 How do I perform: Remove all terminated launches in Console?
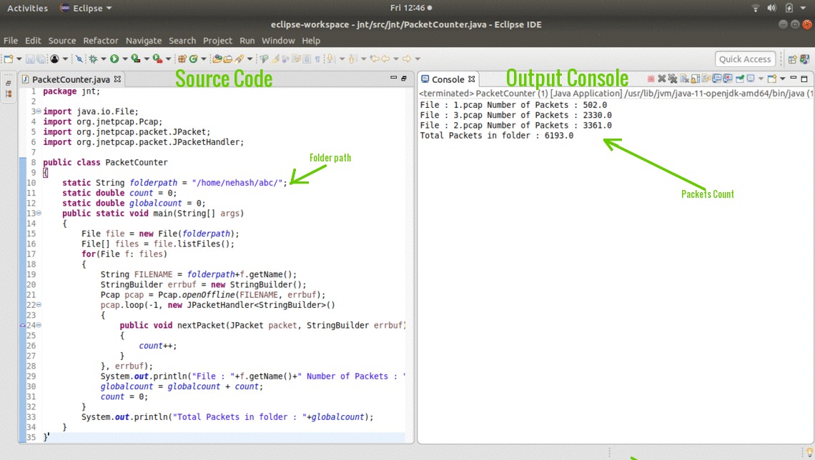(673, 79)
